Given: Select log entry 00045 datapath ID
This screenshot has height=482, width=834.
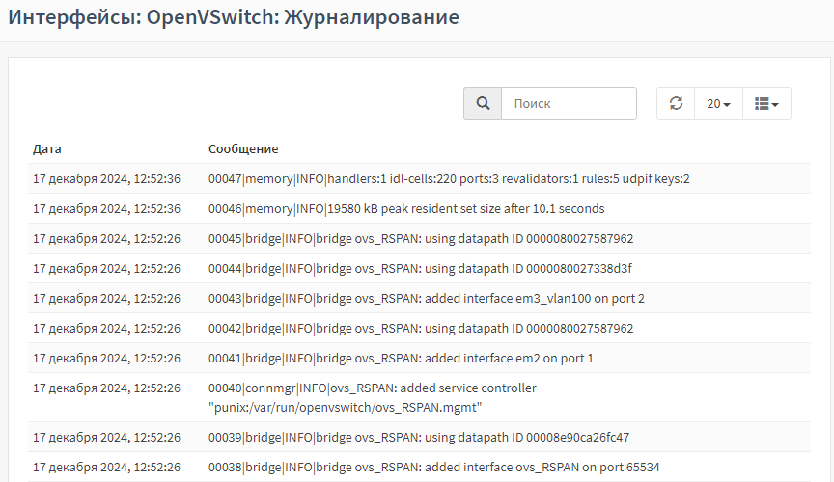Looking at the screenshot, I should (419, 238).
